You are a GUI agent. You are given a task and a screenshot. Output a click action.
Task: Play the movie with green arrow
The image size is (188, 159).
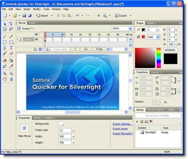pyautogui.click(x=99, y=16)
